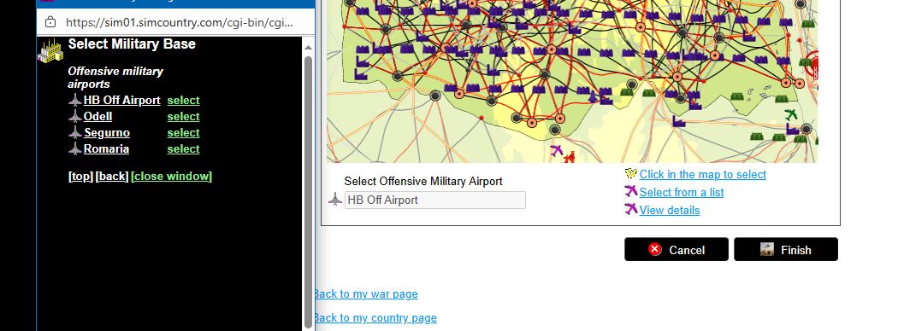Click the [close window] link

(171, 176)
